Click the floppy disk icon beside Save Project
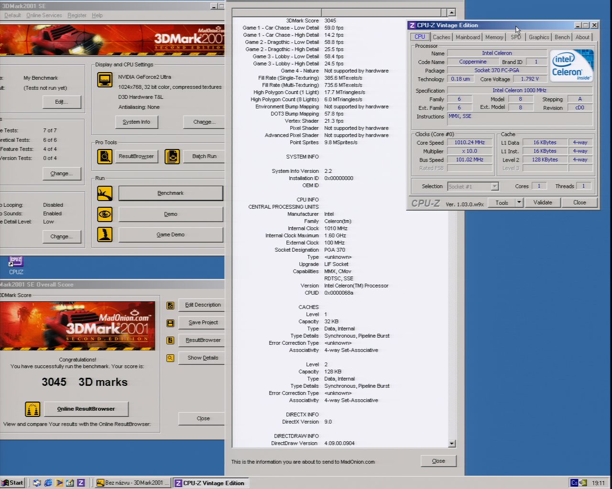Image resolution: width=612 pixels, height=489 pixels. tap(170, 323)
